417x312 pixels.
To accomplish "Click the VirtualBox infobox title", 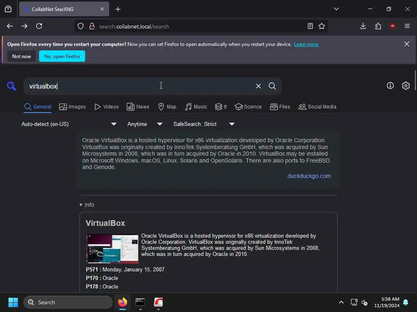I will 105,223.
